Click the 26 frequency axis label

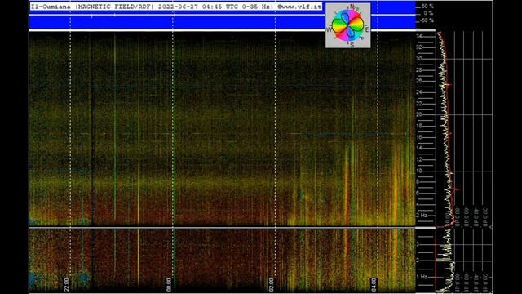tap(419, 81)
